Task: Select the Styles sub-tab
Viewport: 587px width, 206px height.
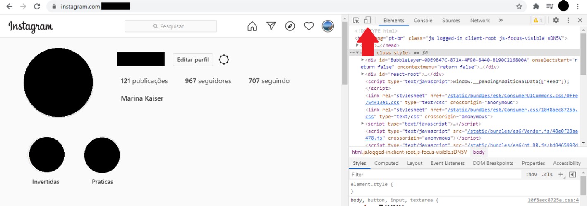Action: [359, 163]
